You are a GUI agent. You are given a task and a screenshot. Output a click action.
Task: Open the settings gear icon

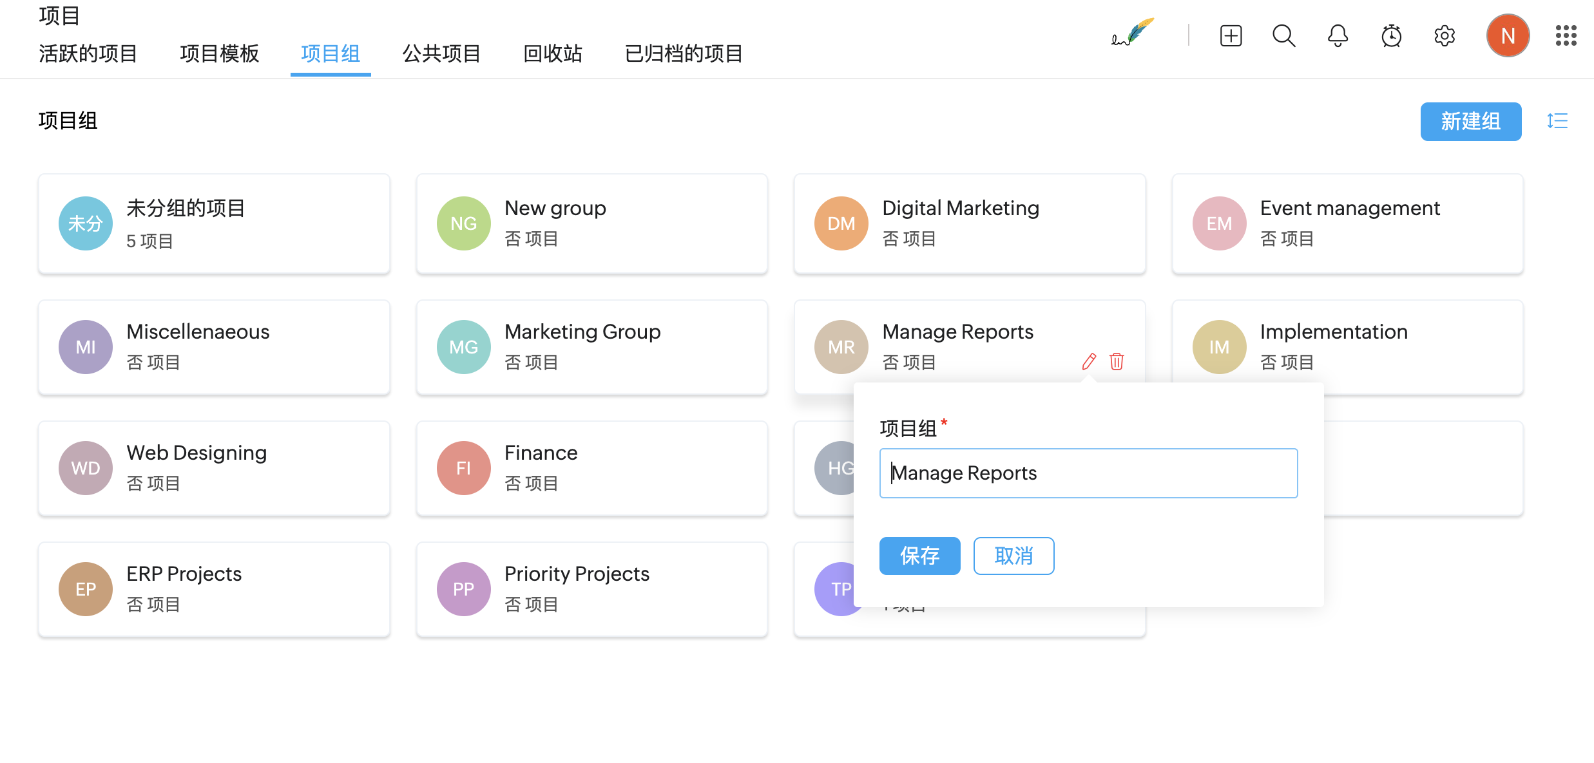1445,35
